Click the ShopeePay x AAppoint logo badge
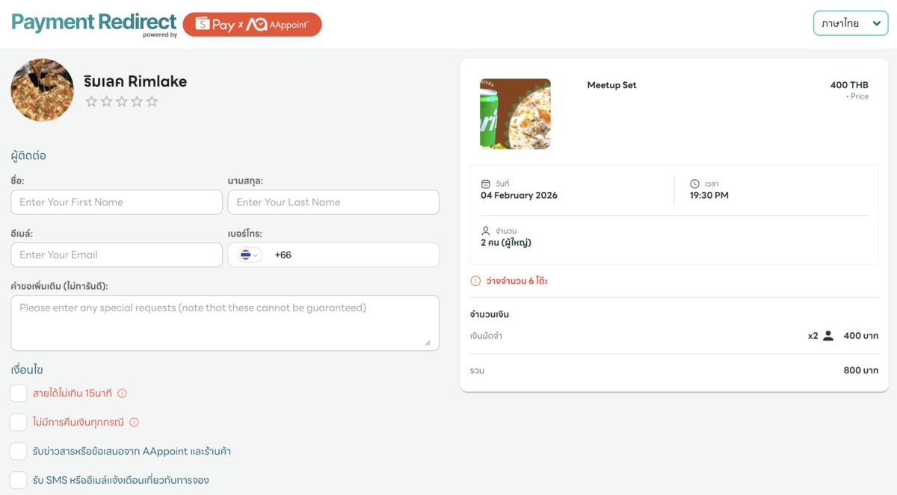Viewport: 897px width, 495px height. (x=252, y=25)
